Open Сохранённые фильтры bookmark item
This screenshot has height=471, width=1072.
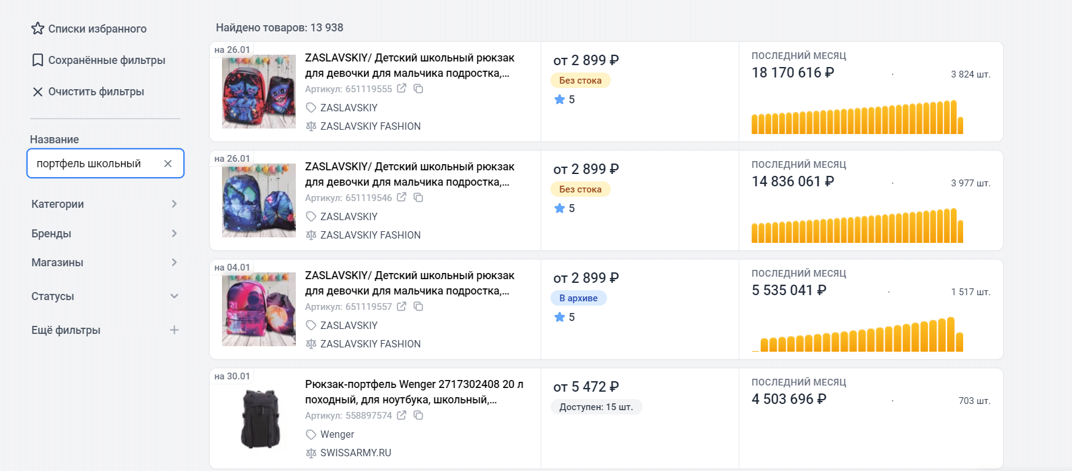point(98,60)
